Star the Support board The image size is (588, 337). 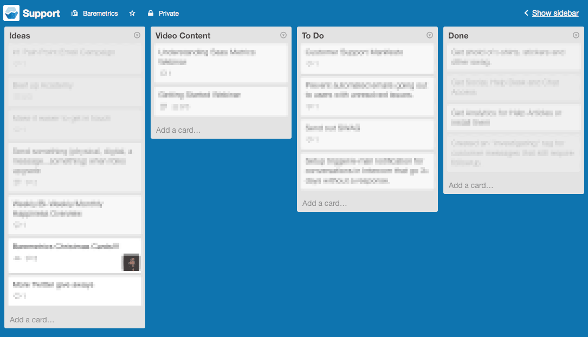[132, 14]
